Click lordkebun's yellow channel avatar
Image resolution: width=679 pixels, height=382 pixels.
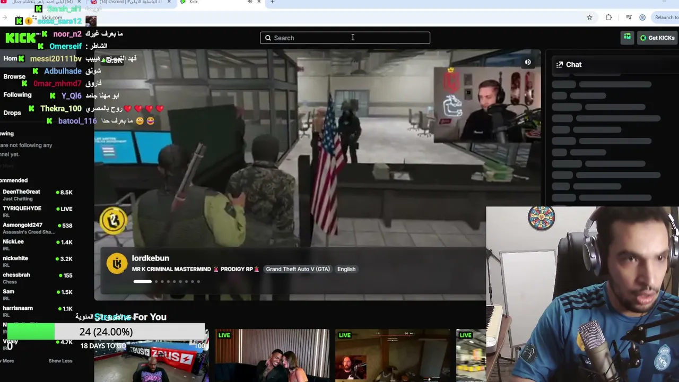tap(117, 264)
